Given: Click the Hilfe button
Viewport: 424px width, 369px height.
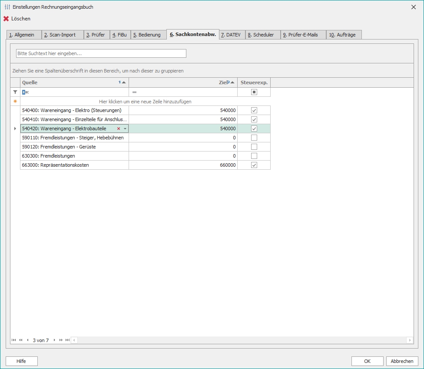Looking at the screenshot, I should coord(21,361).
